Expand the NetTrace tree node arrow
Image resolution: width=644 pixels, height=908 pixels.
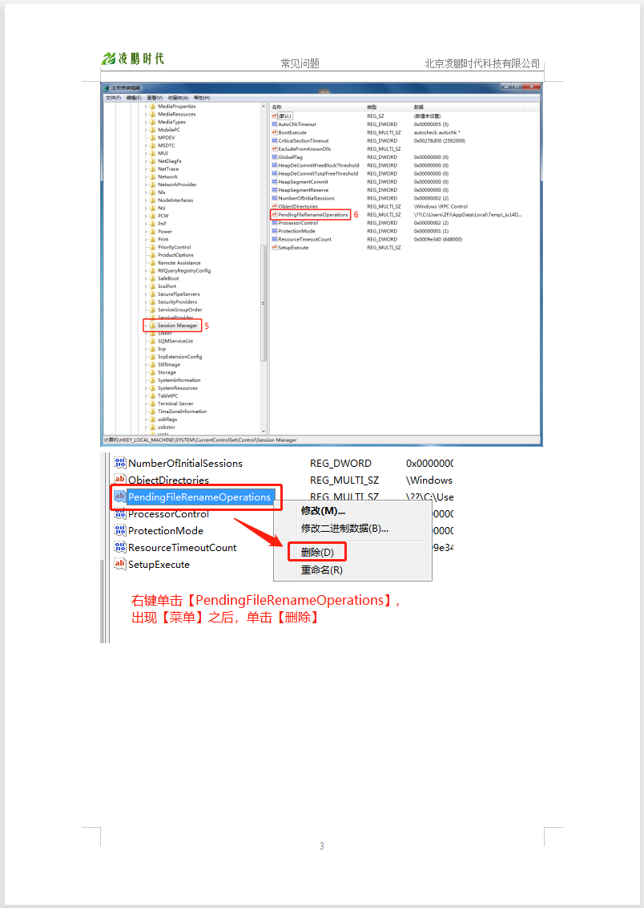click(x=146, y=169)
